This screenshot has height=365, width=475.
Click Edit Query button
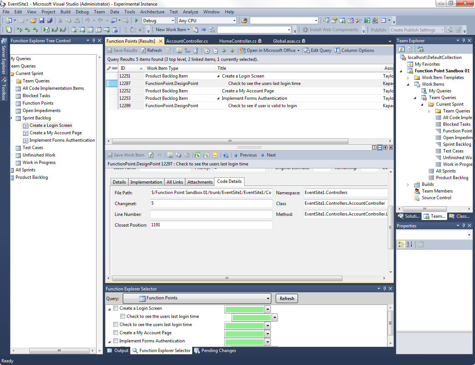pos(318,50)
